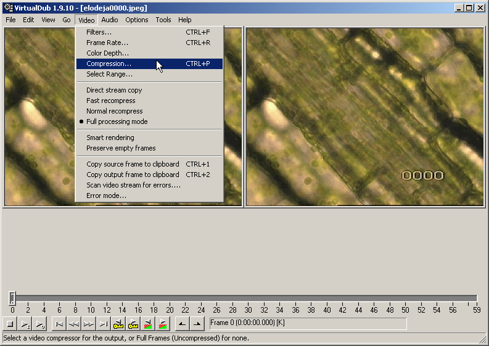This screenshot has width=489, height=346.
Task: Open the Go menu
Action: (67, 20)
